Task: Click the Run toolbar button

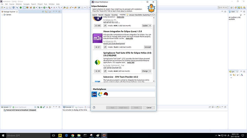Action: (44, 8)
